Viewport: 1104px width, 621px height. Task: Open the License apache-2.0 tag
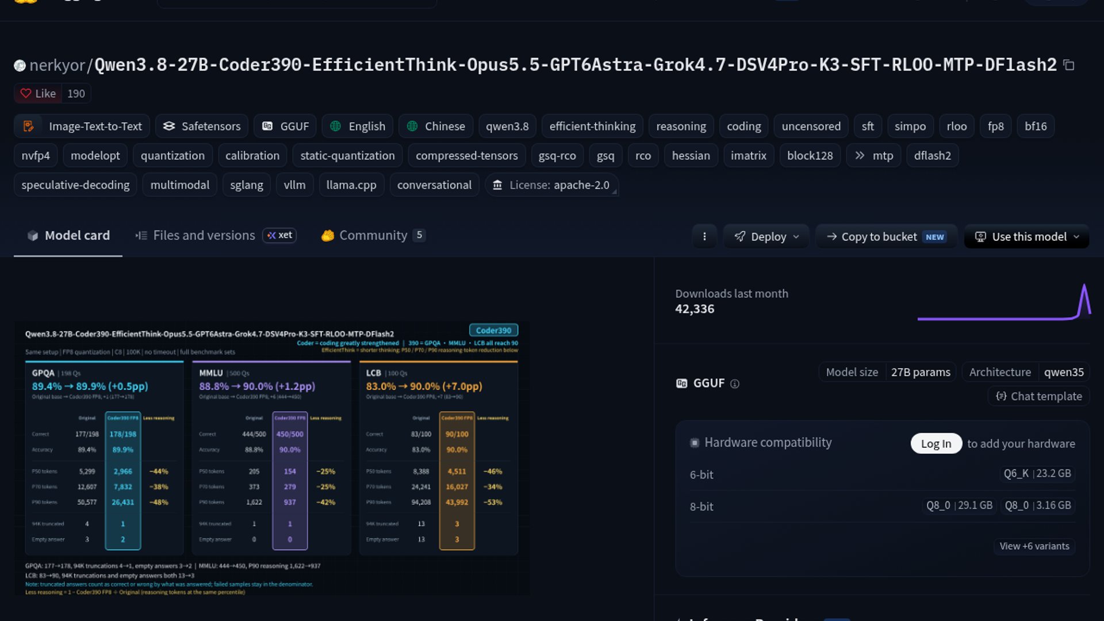(552, 185)
